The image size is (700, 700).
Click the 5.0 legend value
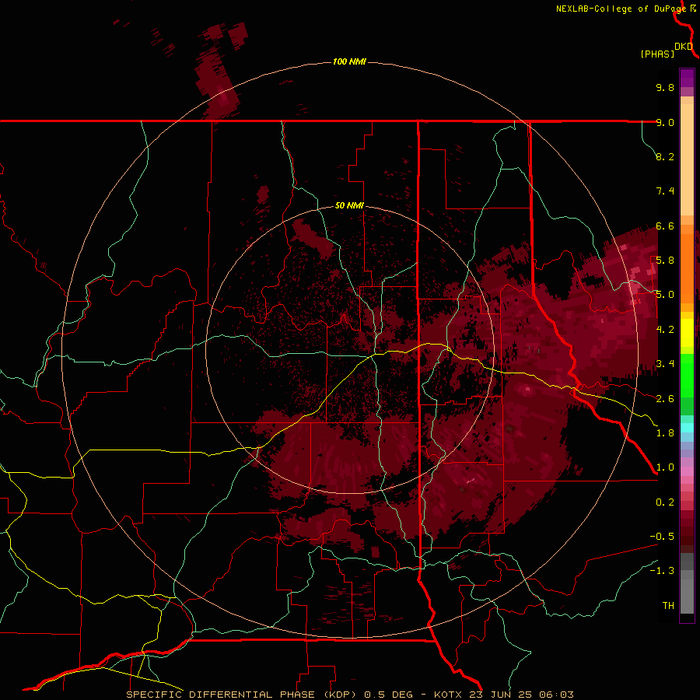pos(665,295)
